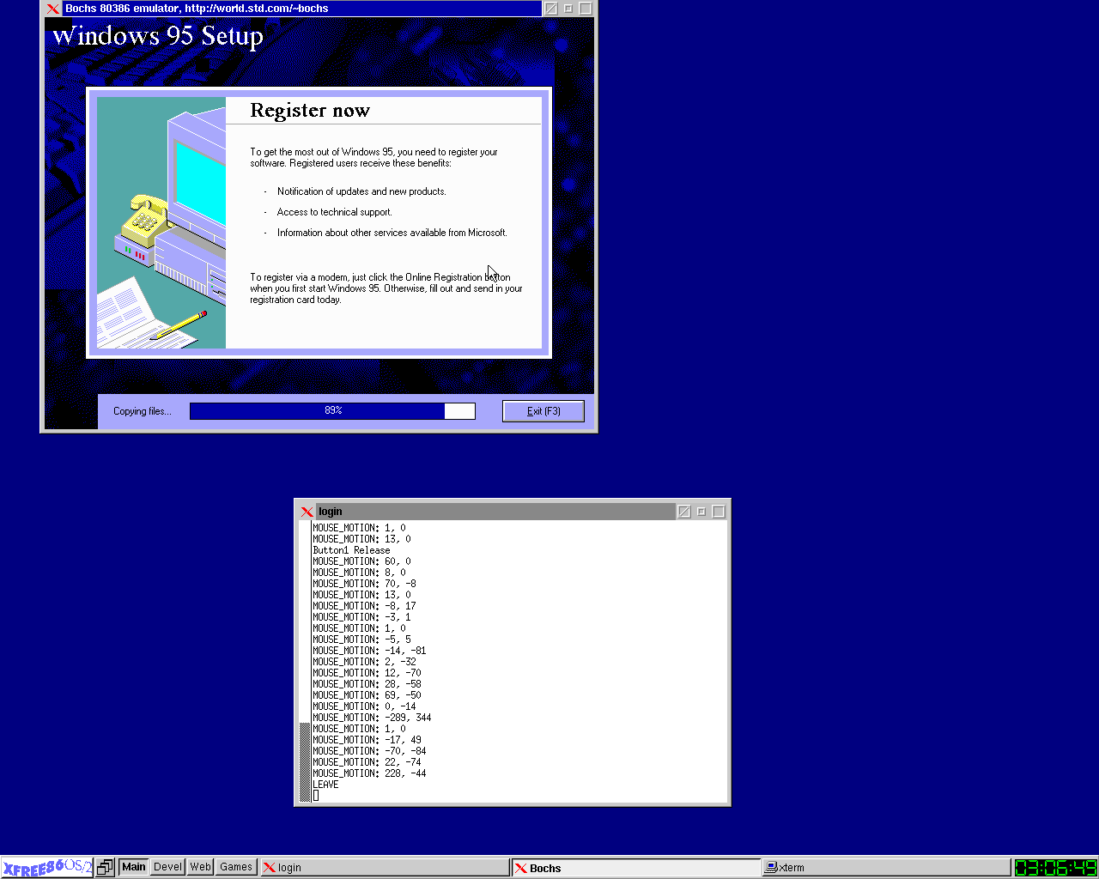1099x879 pixels.
Task: Click the Bochs 80386 emulator title bar text
Action: pyautogui.click(x=197, y=9)
